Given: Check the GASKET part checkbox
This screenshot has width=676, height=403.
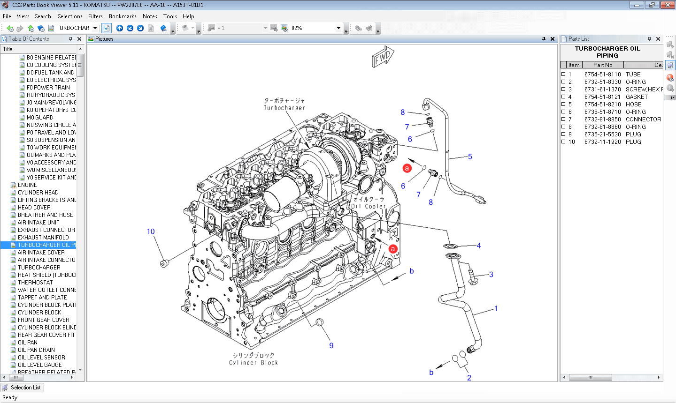Looking at the screenshot, I should coord(564,97).
